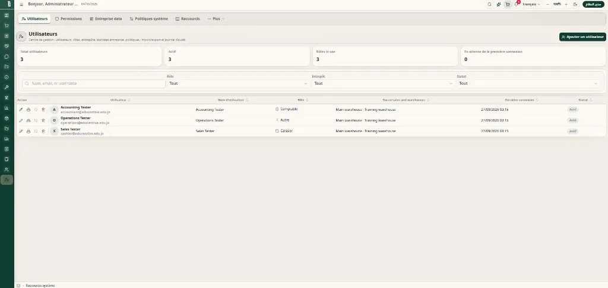Click the S avatar for Sales Tester

(x=54, y=131)
